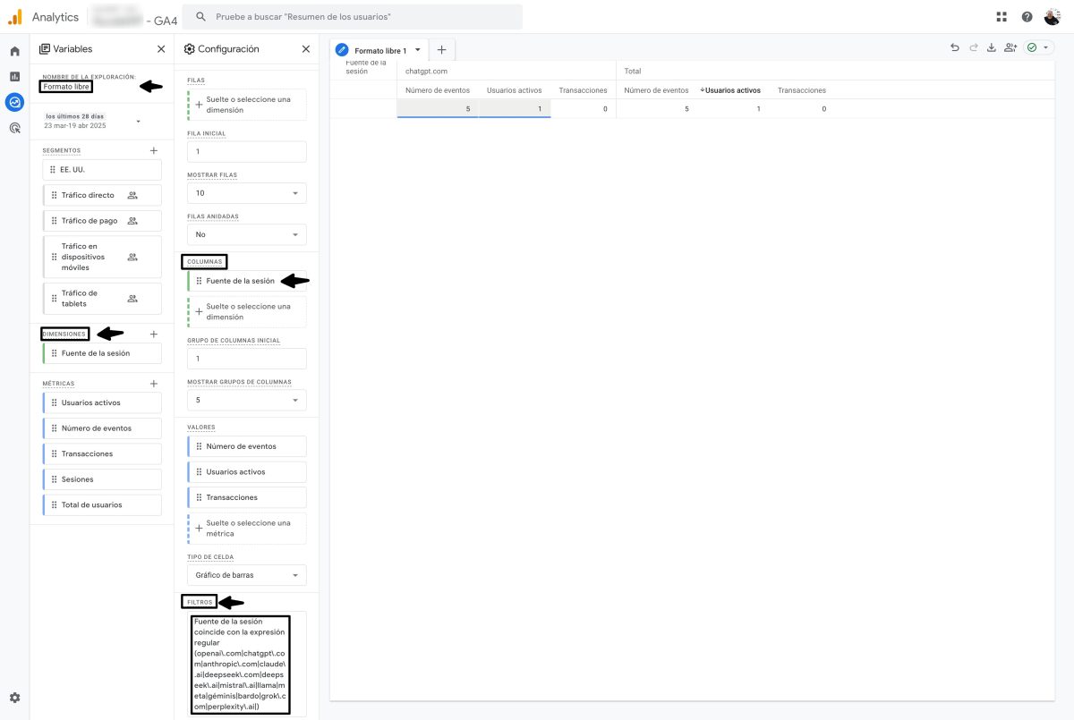Select Número de eventos under Valores
The height and width of the screenshot is (720, 1074).
coord(247,446)
